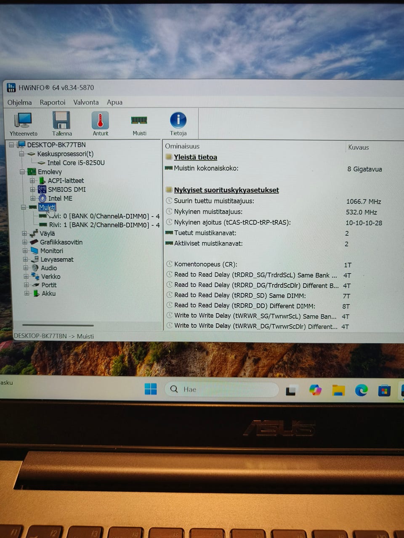Expand the Intel ME node
Screen dimensions: 404x538
[x=33, y=198]
